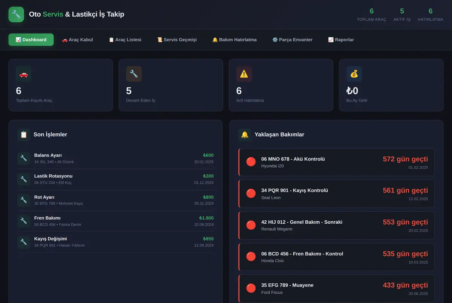Click the money bag icon on Bu Ay Gelir card
452x303 pixels.
click(354, 74)
